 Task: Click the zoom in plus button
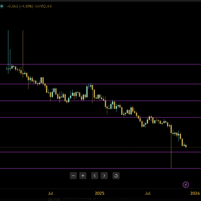pos(83,176)
